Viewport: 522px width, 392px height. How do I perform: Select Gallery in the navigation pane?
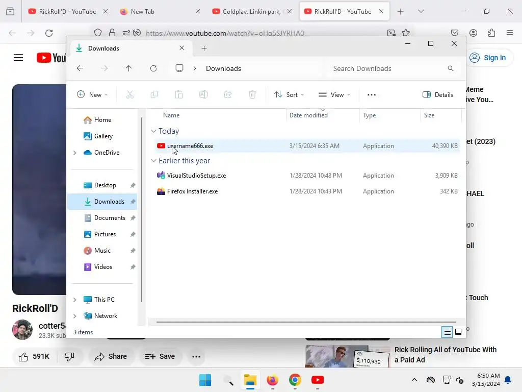[x=103, y=136]
